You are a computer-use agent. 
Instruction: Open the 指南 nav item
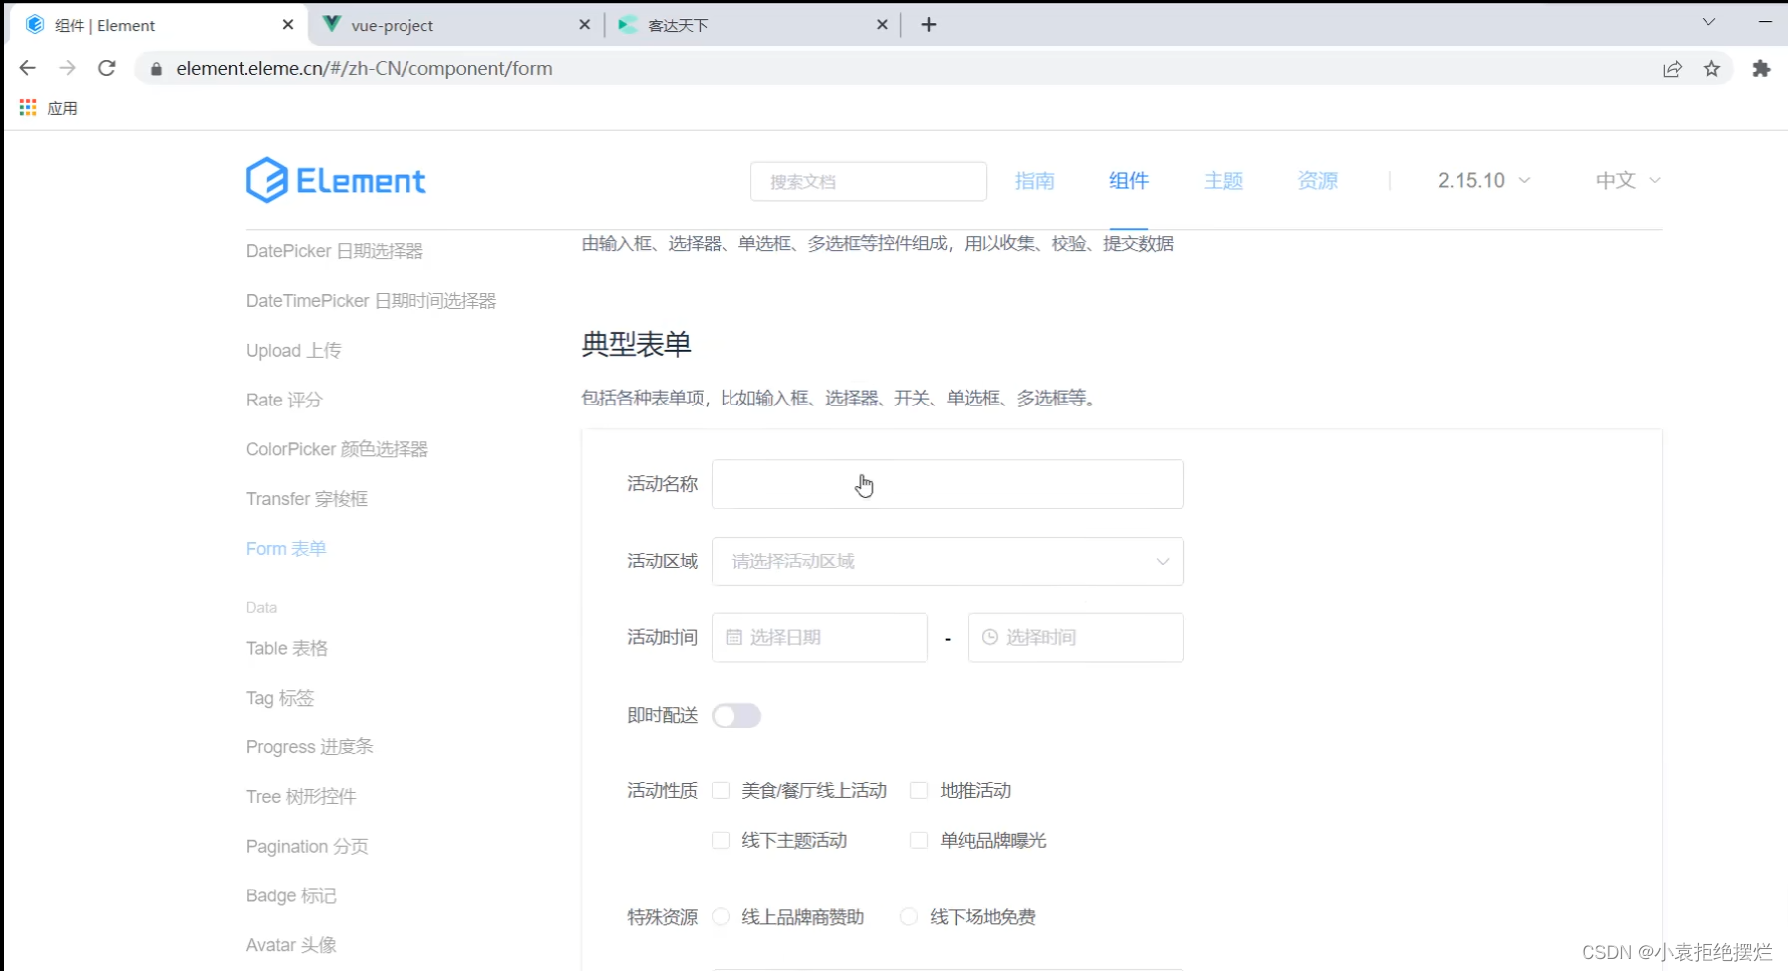(x=1034, y=181)
